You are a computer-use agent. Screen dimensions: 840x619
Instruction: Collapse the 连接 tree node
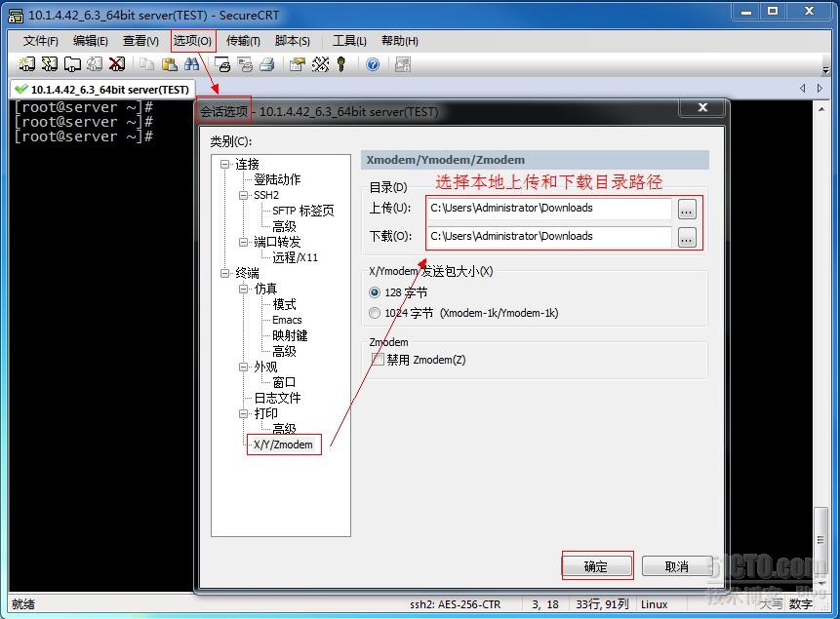[225, 165]
